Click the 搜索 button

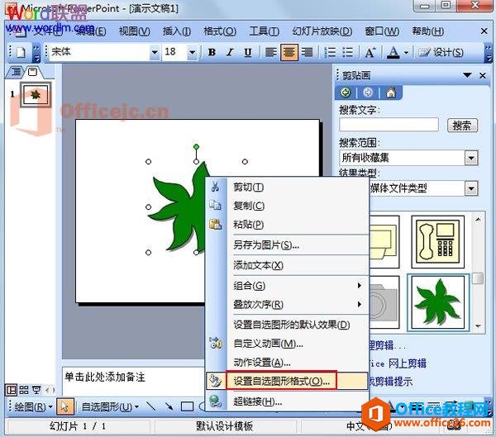click(x=462, y=126)
